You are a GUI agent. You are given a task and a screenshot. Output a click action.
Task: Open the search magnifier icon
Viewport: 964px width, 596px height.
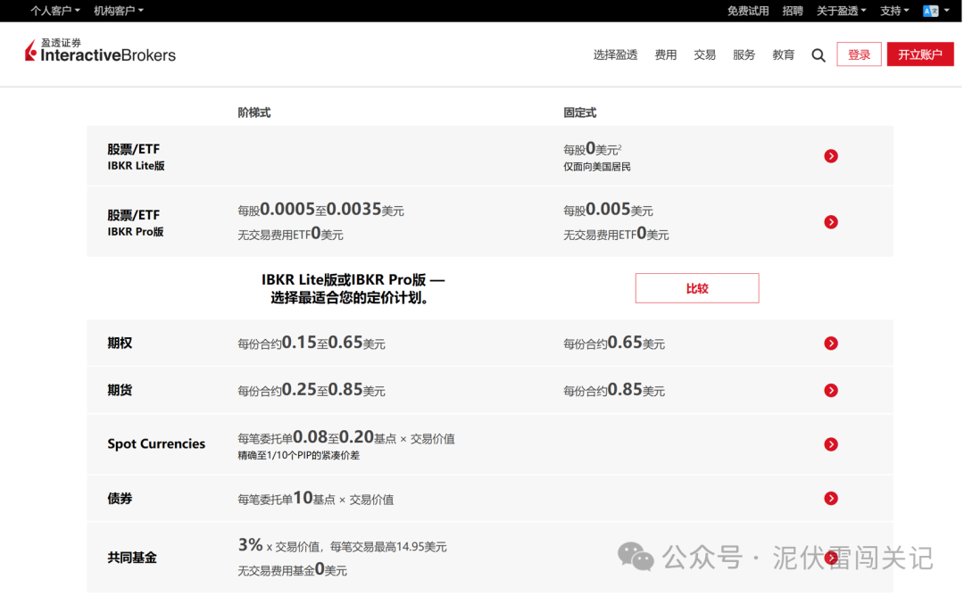click(x=819, y=55)
